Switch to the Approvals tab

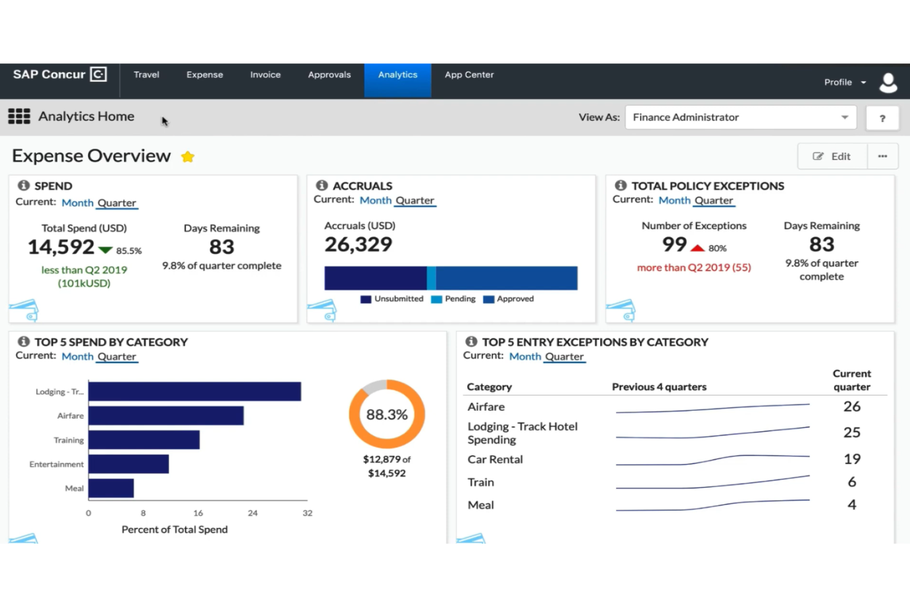coord(329,74)
